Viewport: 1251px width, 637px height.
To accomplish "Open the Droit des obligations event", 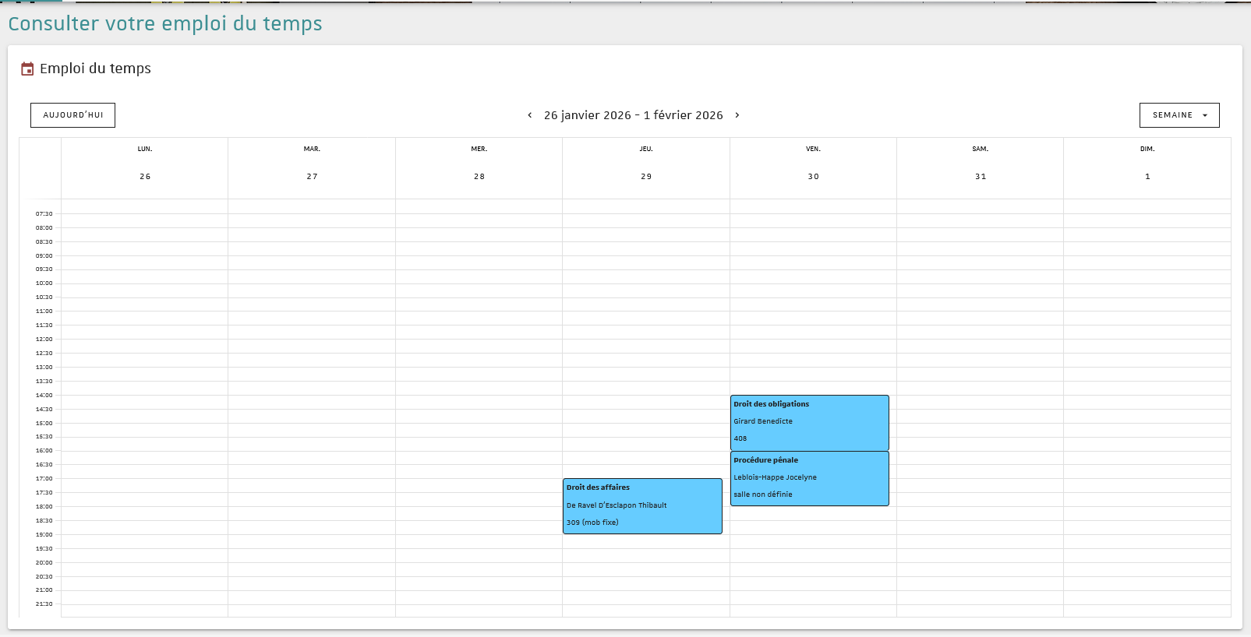I will pos(809,421).
